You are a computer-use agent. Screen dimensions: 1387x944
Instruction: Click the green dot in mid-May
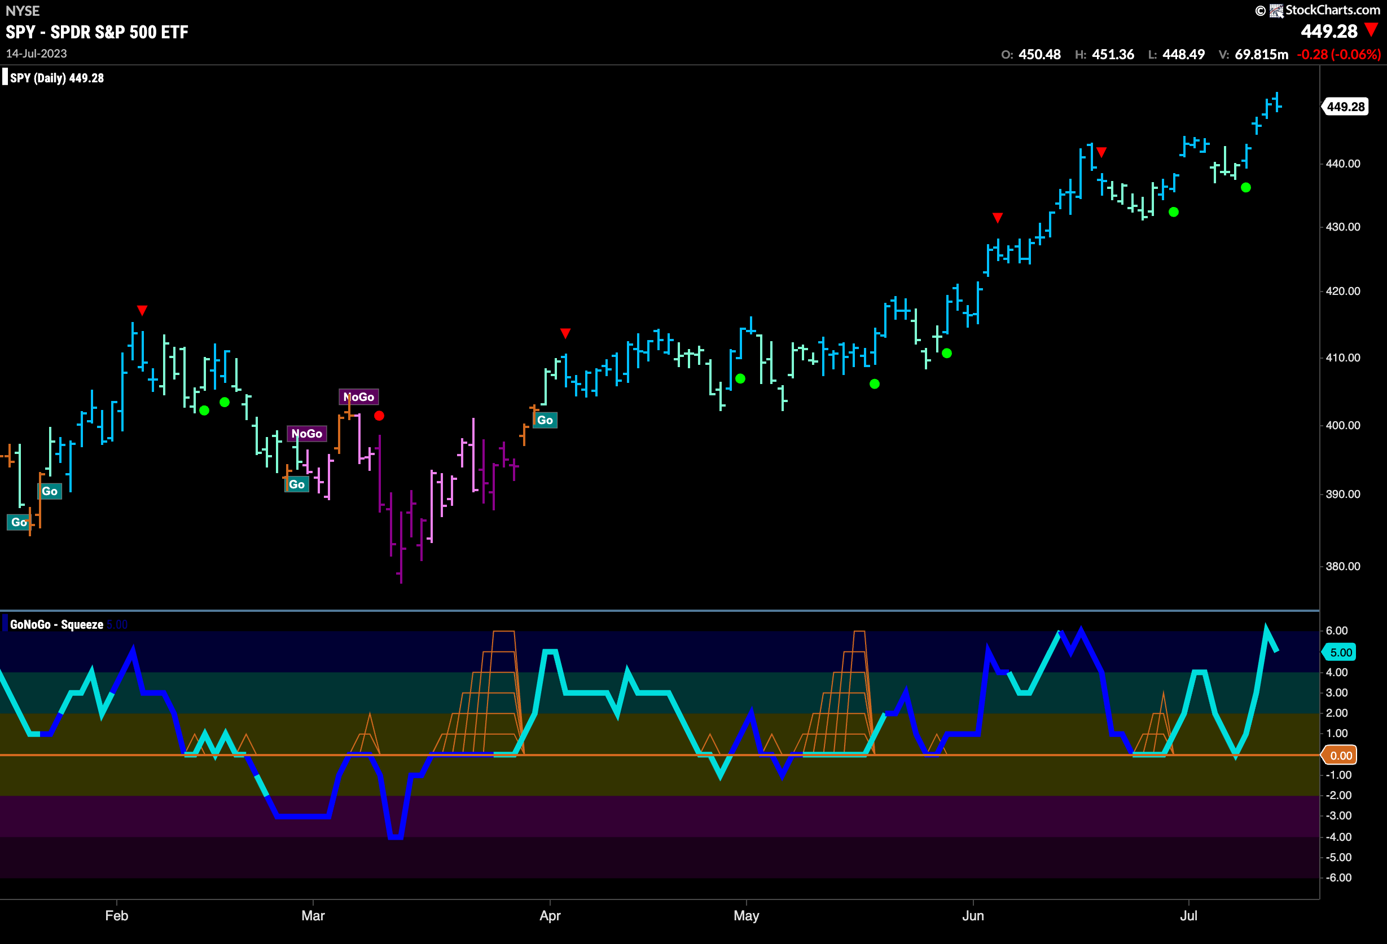click(x=874, y=384)
